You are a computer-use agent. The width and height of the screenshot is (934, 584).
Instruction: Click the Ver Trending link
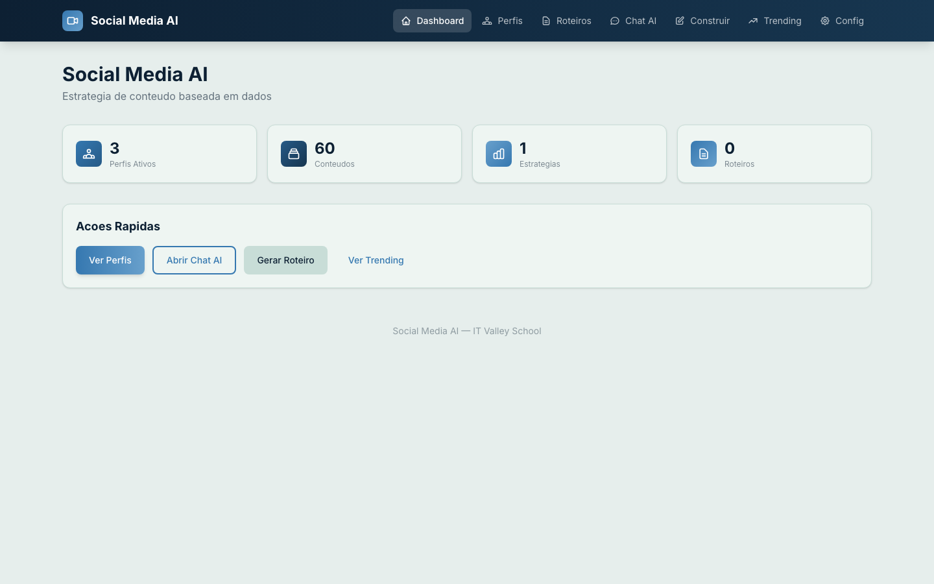tap(376, 260)
